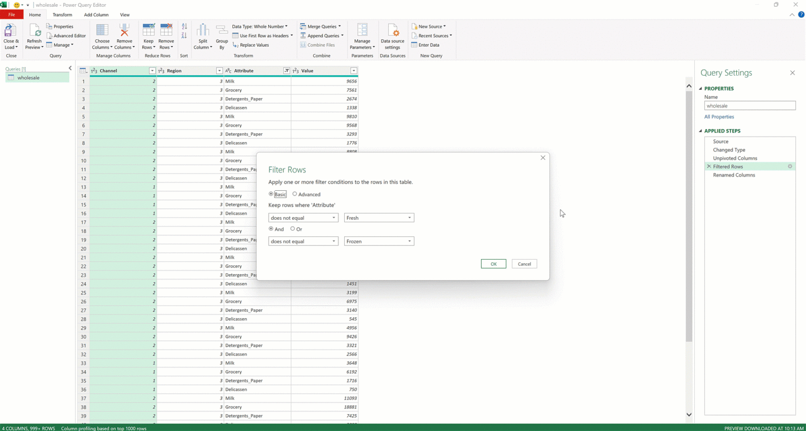
Task: Select the And radio option
Action: point(271,229)
